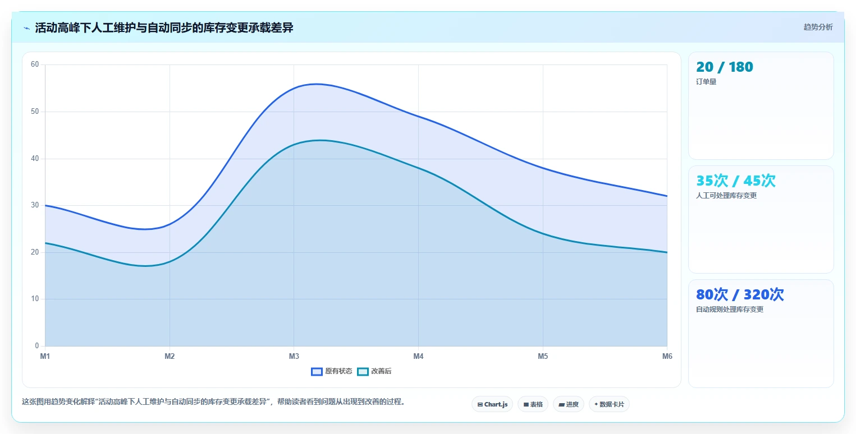Click the M2 axis label
Viewport: 856px width, 434px height.
tap(170, 356)
